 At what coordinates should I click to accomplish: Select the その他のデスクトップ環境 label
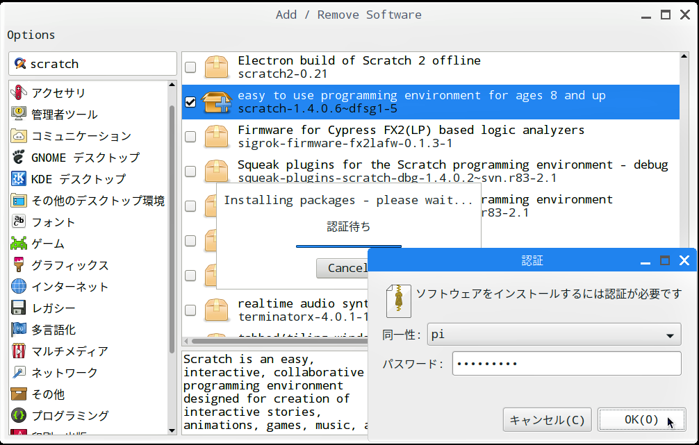[x=98, y=201]
